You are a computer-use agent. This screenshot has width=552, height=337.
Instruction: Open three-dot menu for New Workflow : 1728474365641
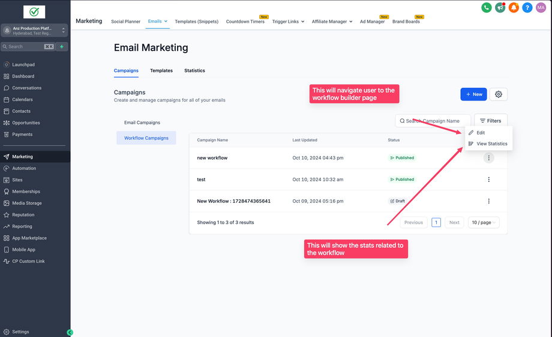tap(488, 201)
